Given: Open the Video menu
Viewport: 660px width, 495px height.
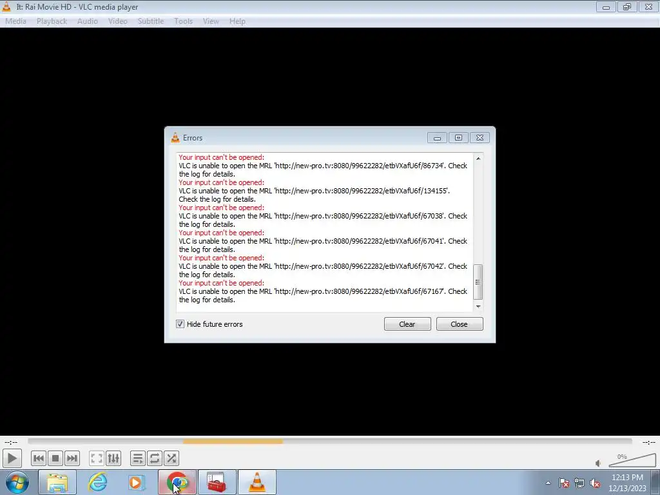Looking at the screenshot, I should 117,21.
